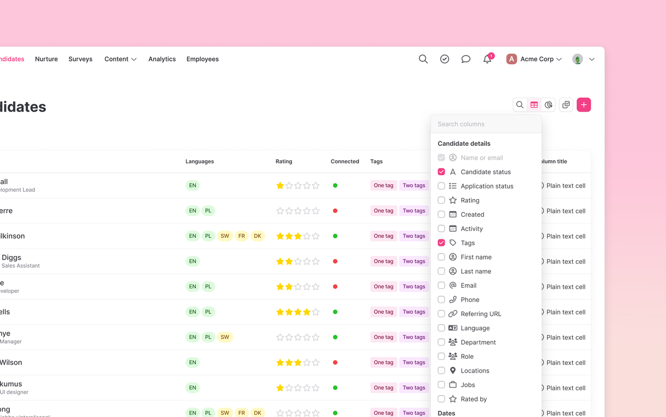Switch to the pie chart view of candidates

click(x=548, y=104)
